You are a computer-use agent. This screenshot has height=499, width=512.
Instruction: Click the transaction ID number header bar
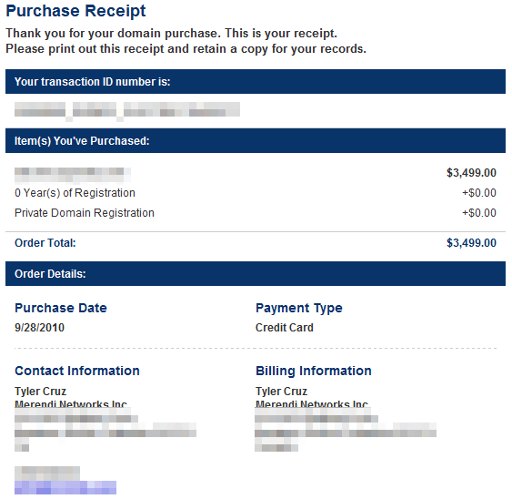tap(256, 81)
